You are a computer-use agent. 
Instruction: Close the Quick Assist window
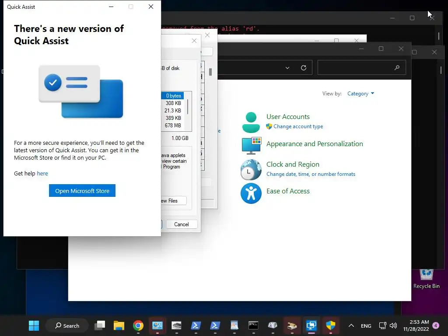coord(151,7)
